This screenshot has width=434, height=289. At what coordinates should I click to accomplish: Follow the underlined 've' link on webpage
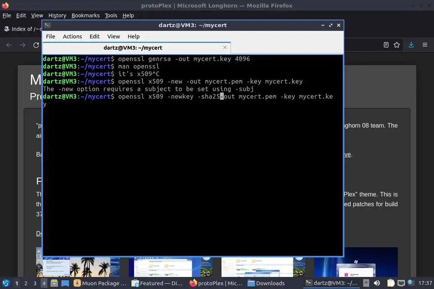[x=348, y=155]
